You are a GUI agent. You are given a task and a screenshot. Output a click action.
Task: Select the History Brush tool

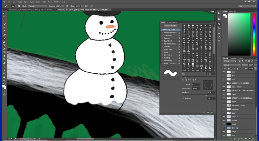(4, 45)
